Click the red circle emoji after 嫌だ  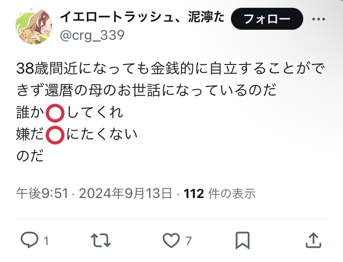tap(55, 135)
